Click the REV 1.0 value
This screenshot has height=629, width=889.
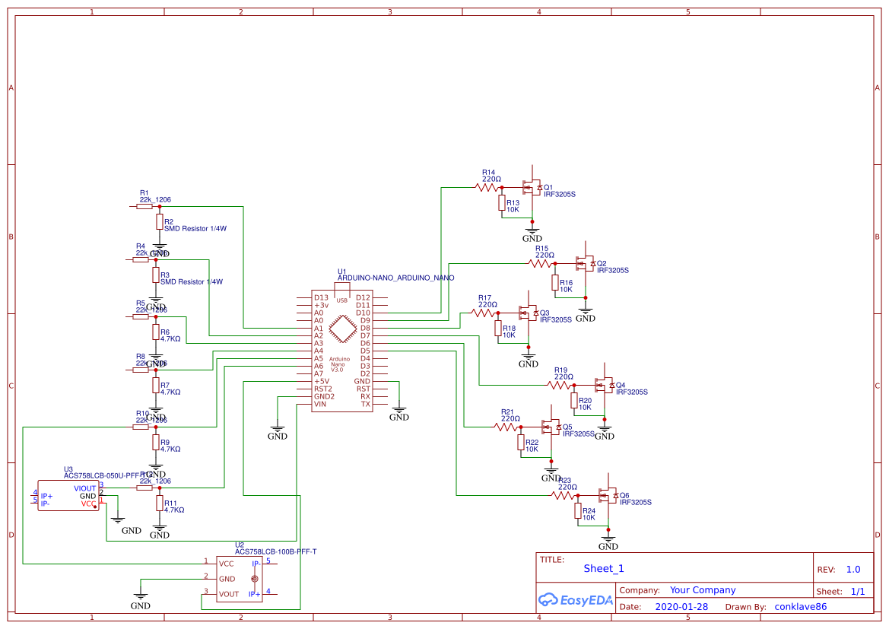coord(852,568)
